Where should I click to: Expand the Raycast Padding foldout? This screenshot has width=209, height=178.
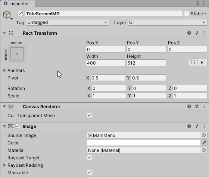(4, 165)
